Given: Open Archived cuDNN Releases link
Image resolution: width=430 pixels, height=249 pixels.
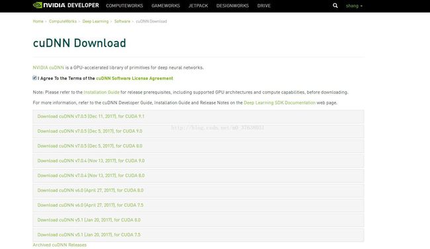Looking at the screenshot, I should pyautogui.click(x=60, y=245).
